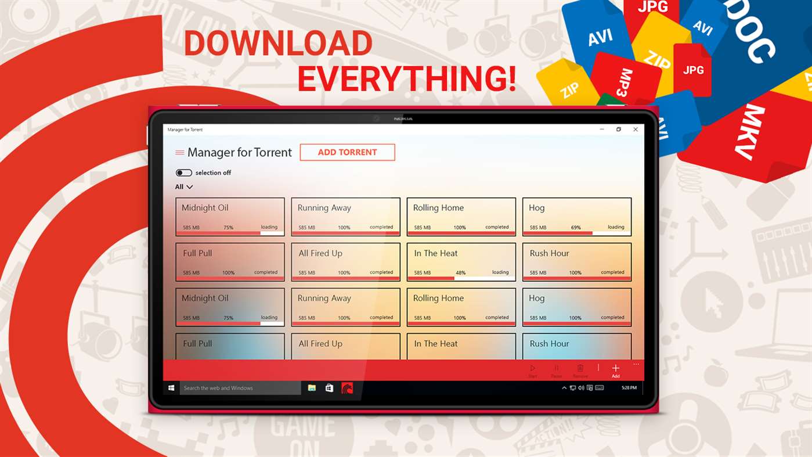
Task: Click the red torrent app taskbar icon
Action: [347, 388]
